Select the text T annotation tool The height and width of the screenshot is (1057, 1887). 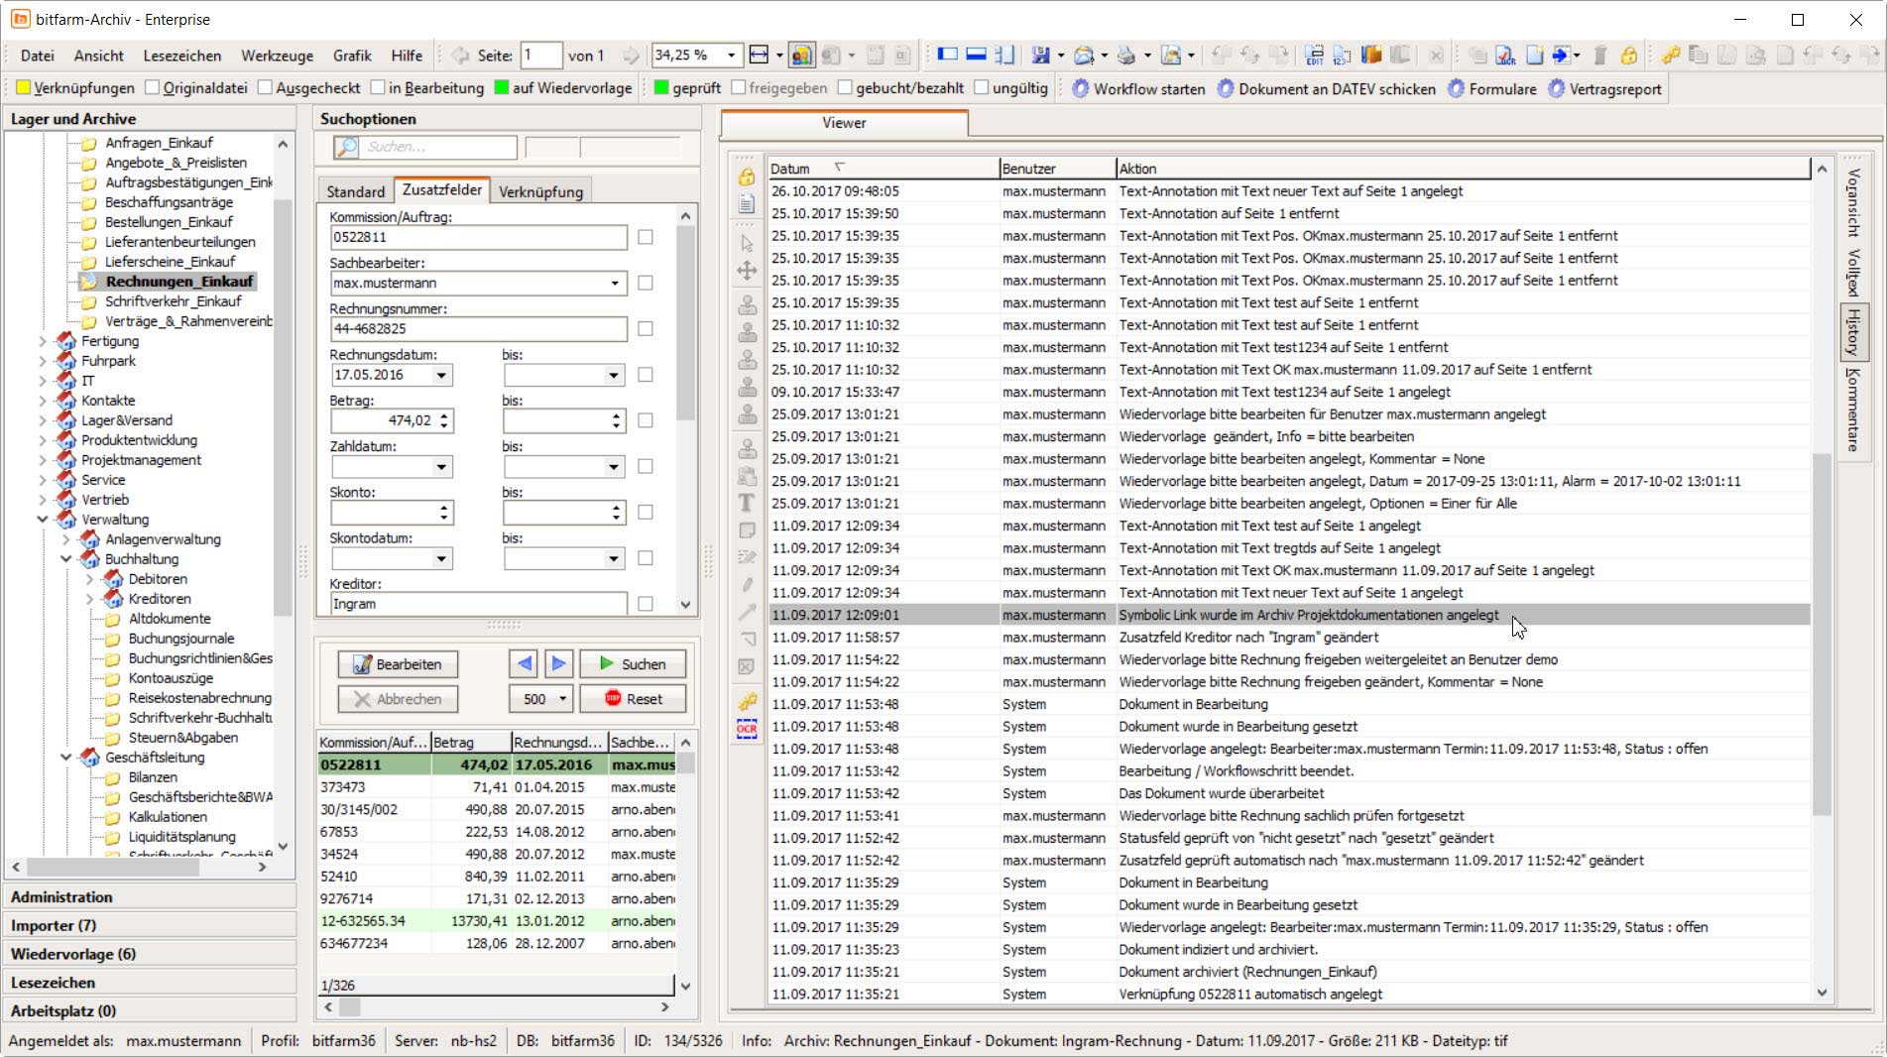(x=747, y=503)
